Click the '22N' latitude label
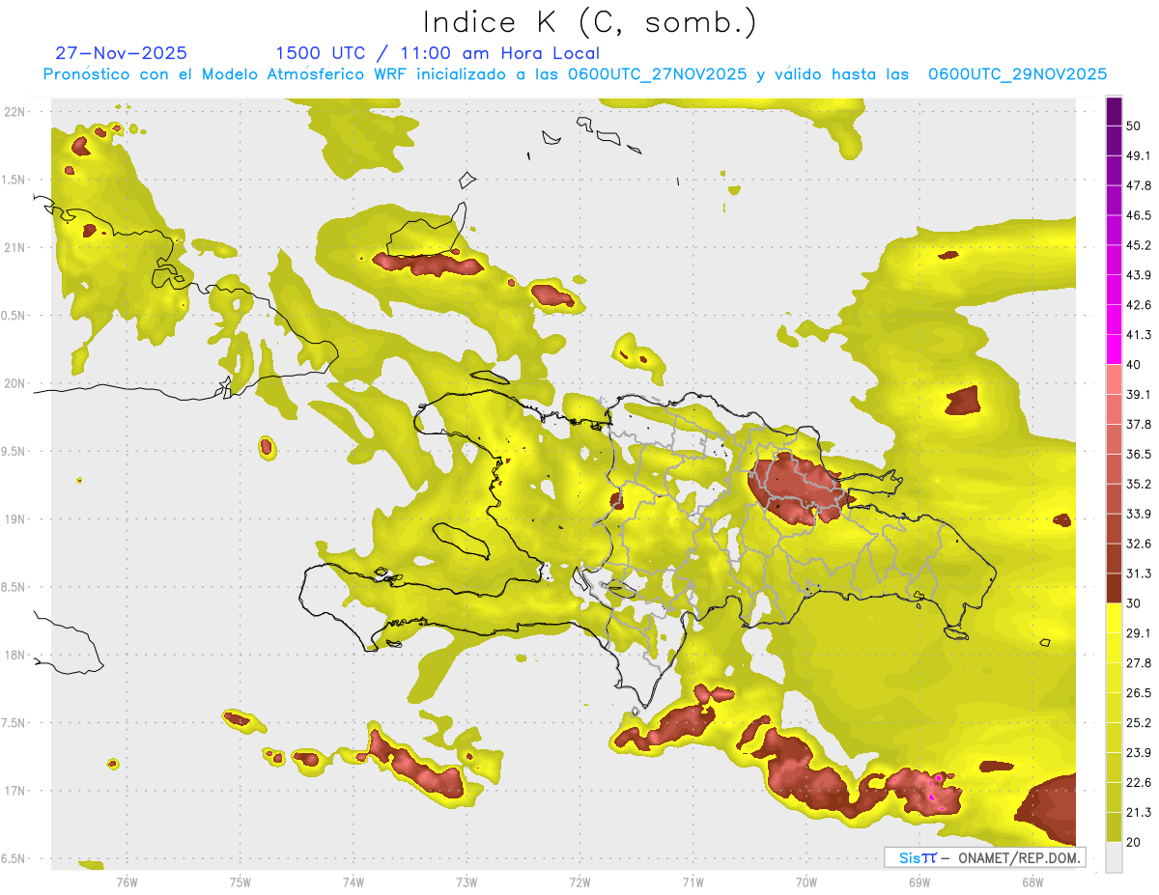The image size is (1159, 895). pos(14,111)
